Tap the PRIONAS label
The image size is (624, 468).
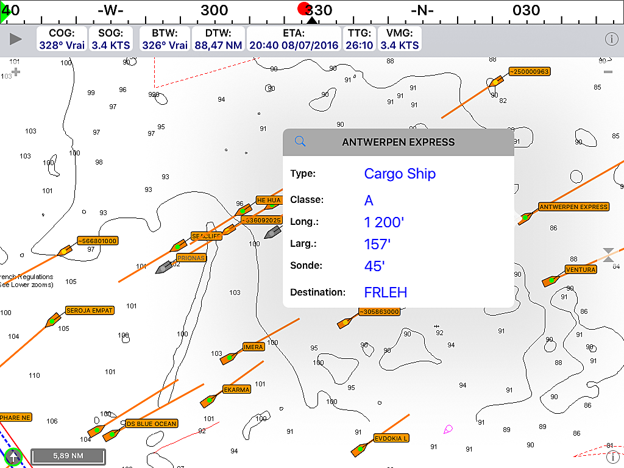coord(191,258)
